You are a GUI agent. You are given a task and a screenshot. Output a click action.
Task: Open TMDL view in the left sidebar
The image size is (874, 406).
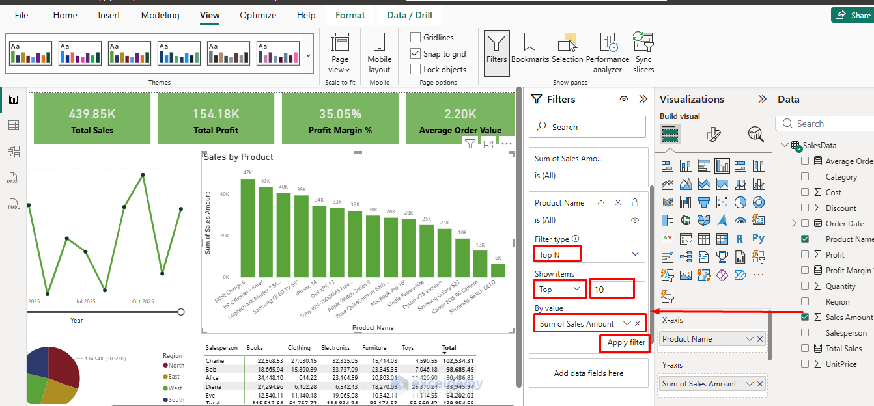pyautogui.click(x=14, y=204)
